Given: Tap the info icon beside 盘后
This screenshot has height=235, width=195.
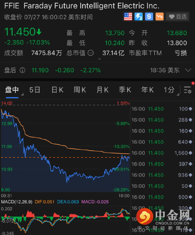Looking at the screenshot, I should pos(22,70).
